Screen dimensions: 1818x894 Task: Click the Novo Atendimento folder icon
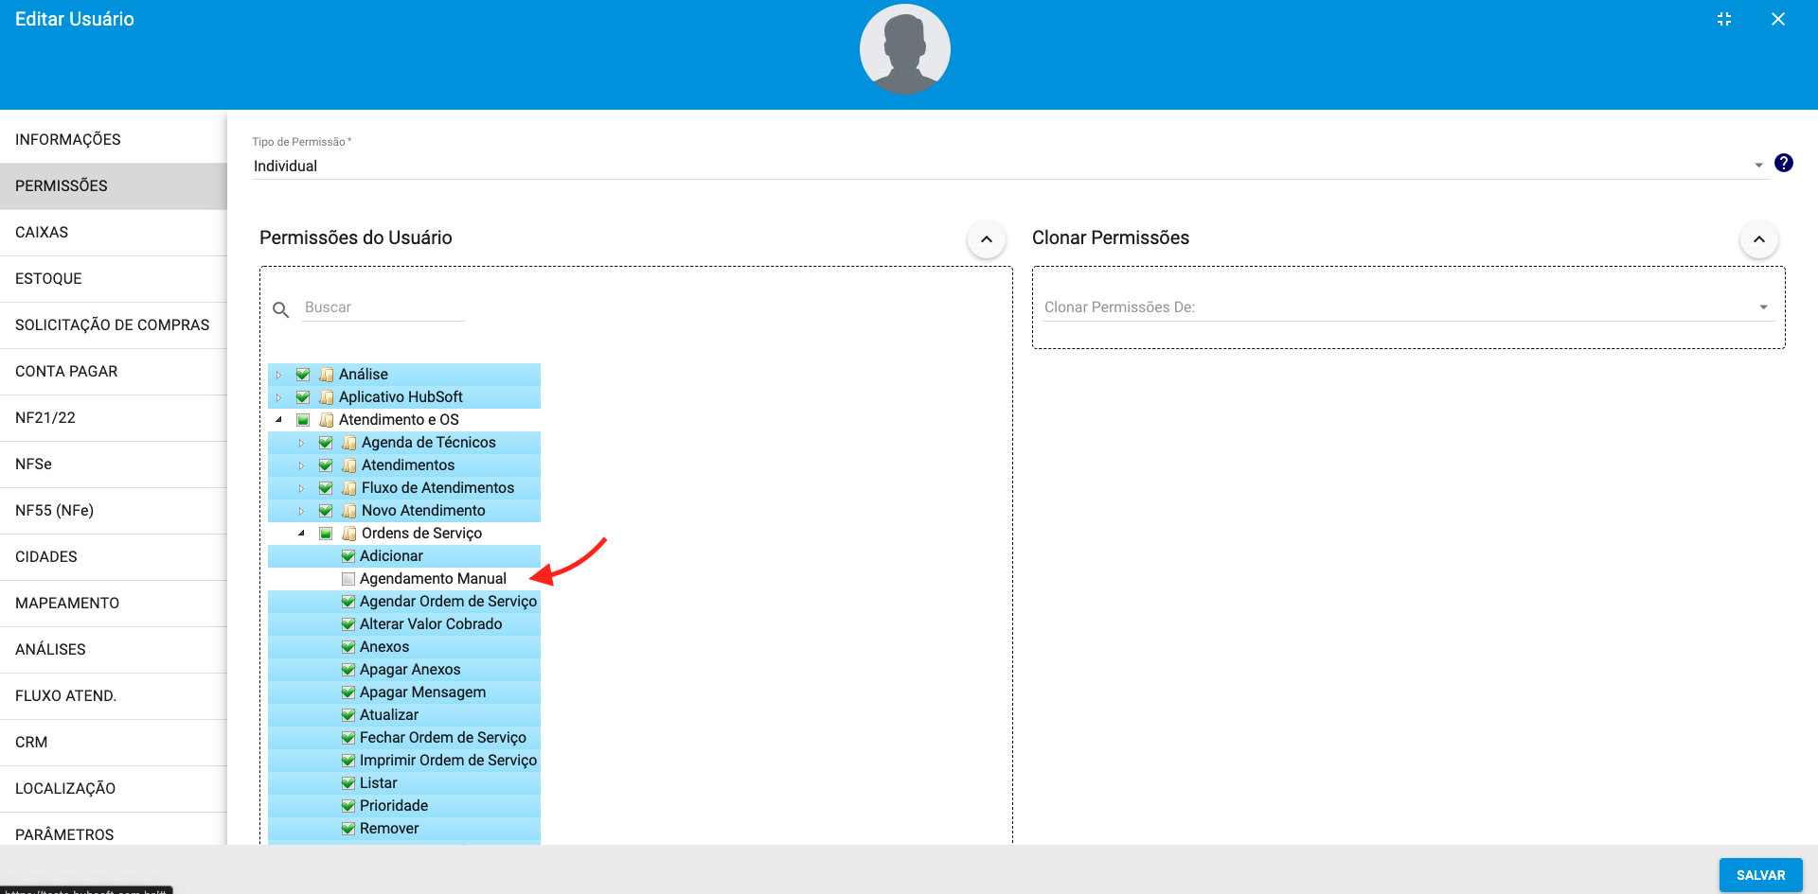pyautogui.click(x=349, y=511)
